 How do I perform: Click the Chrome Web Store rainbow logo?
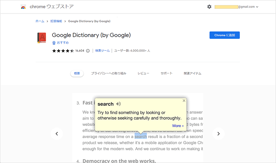[x=23, y=7]
